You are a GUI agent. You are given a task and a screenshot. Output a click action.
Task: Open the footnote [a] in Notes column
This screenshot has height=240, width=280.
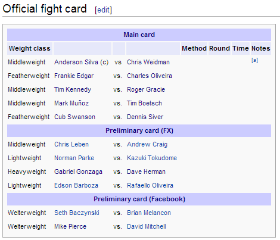pyautogui.click(x=254, y=60)
